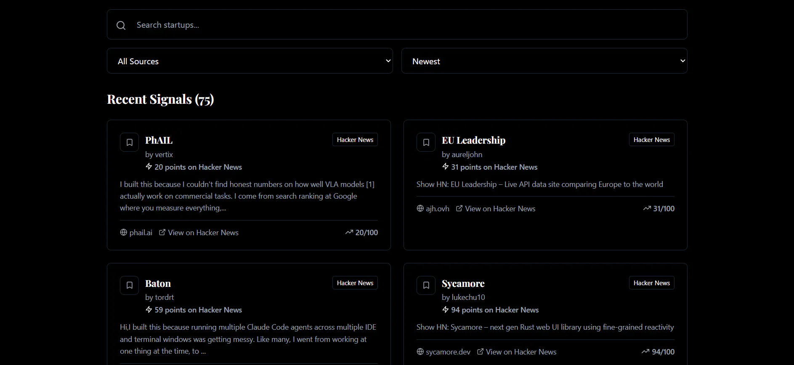Click the trending arrow icon beside 94/100

[x=645, y=352]
